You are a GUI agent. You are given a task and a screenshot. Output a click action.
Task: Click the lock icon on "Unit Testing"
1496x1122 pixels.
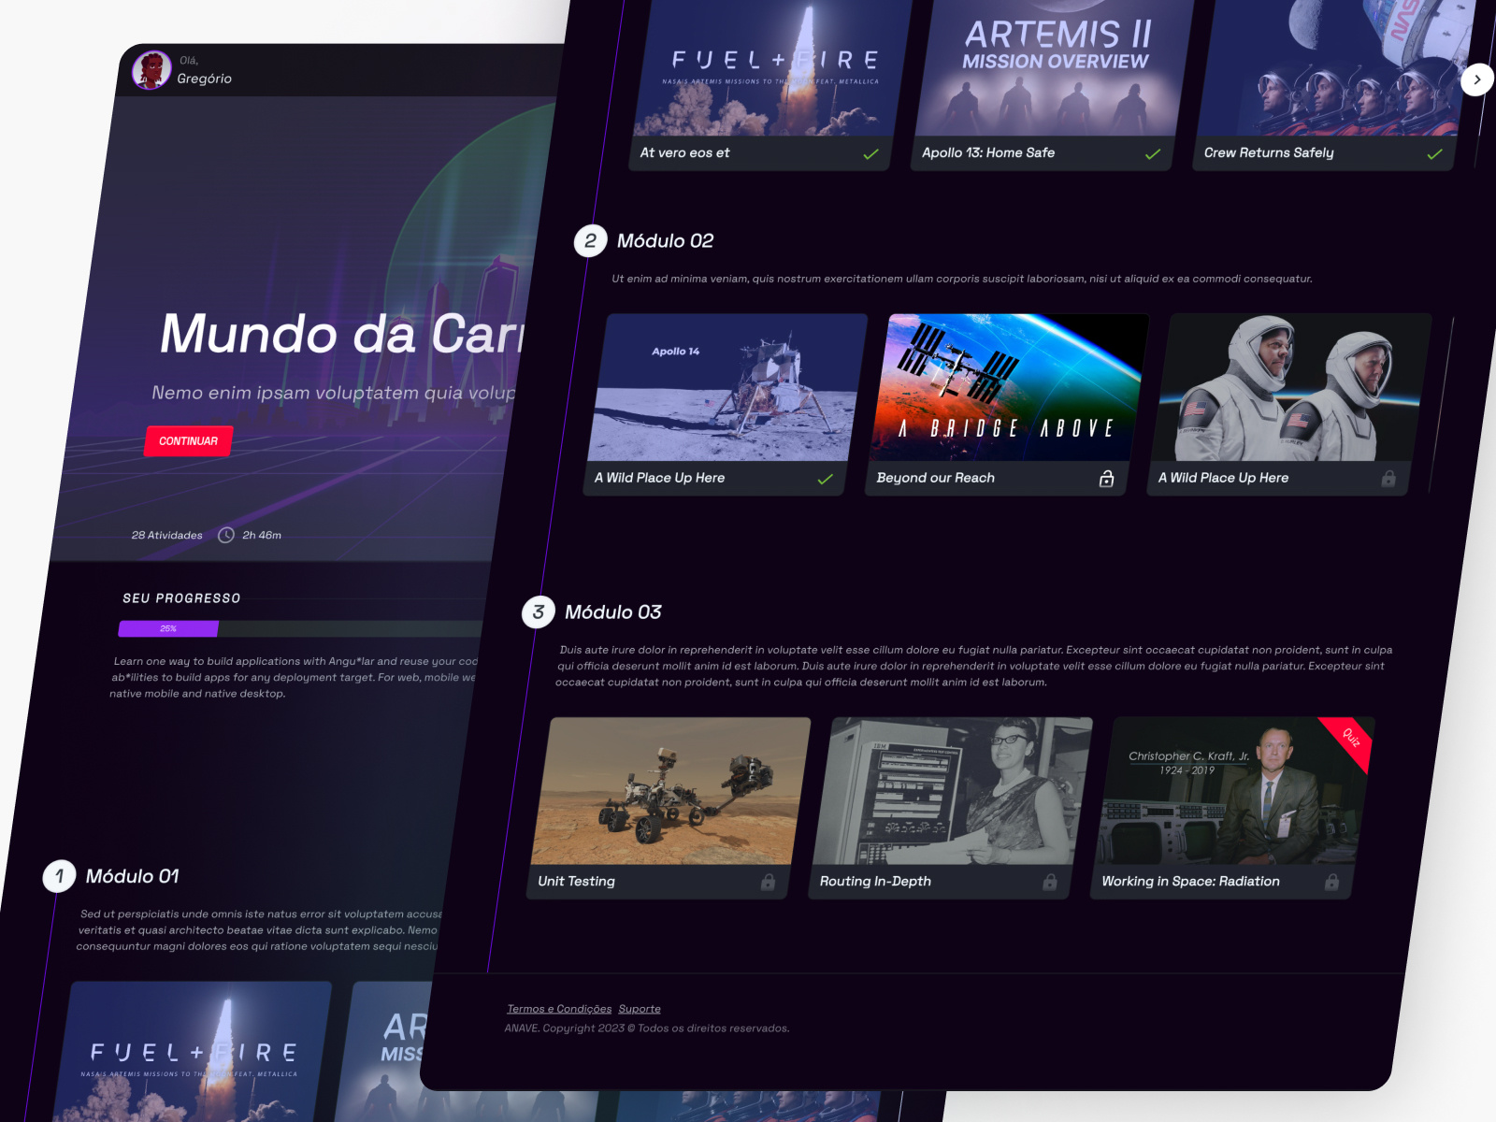point(769,882)
